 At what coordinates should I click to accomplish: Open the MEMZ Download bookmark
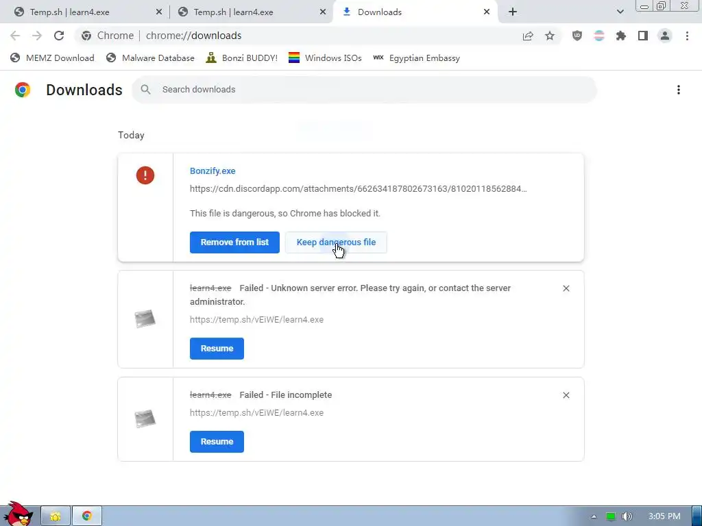(52, 58)
